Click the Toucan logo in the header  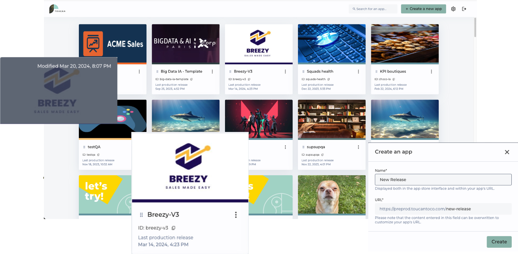[57, 9]
